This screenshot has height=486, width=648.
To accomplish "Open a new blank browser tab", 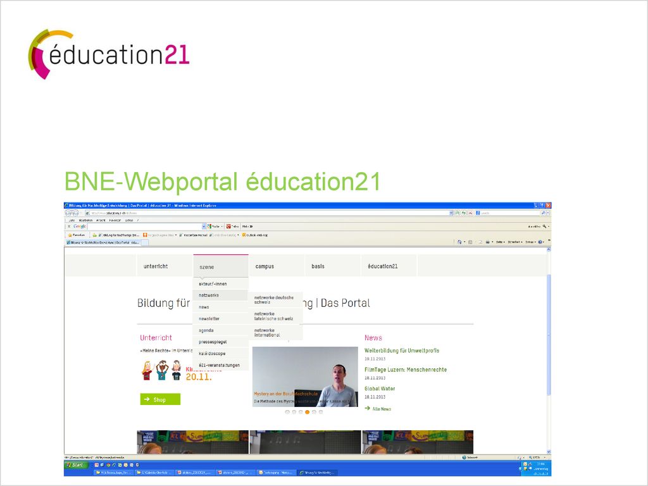I will click(145, 242).
